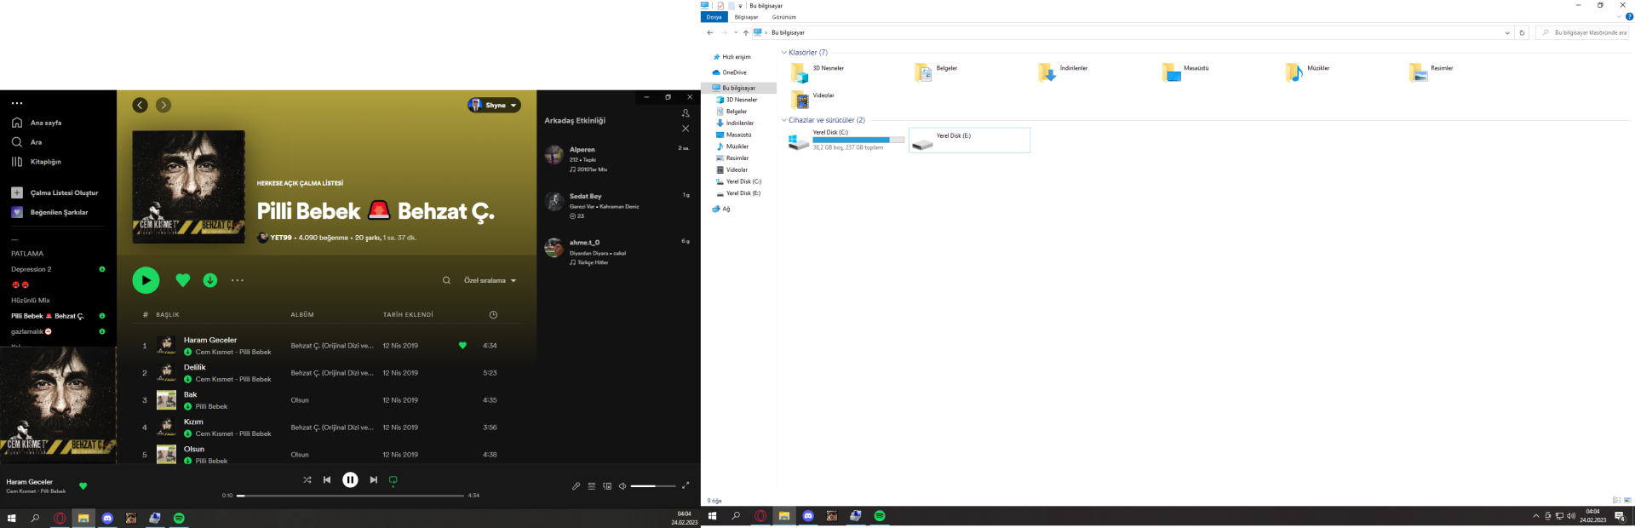Image resolution: width=1635 pixels, height=528 pixels.
Task: Open three-dot options next to playlist download button
Action: click(238, 280)
